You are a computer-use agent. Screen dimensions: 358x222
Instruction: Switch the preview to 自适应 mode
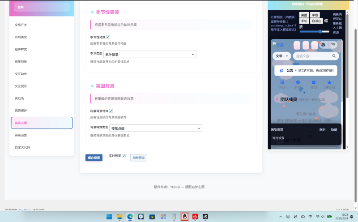click(x=316, y=21)
